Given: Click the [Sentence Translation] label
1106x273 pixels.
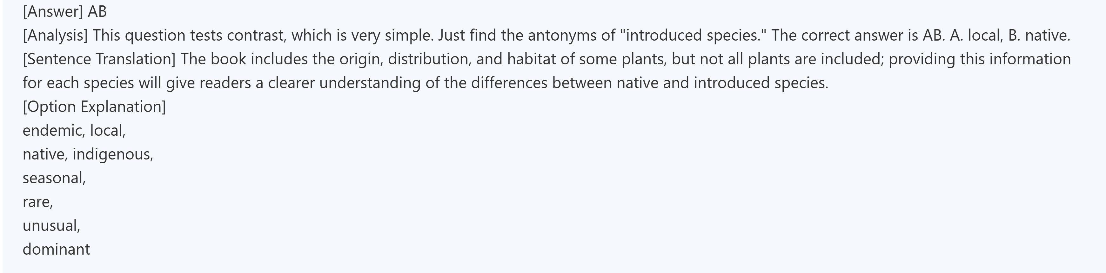Looking at the screenshot, I should pos(99,59).
